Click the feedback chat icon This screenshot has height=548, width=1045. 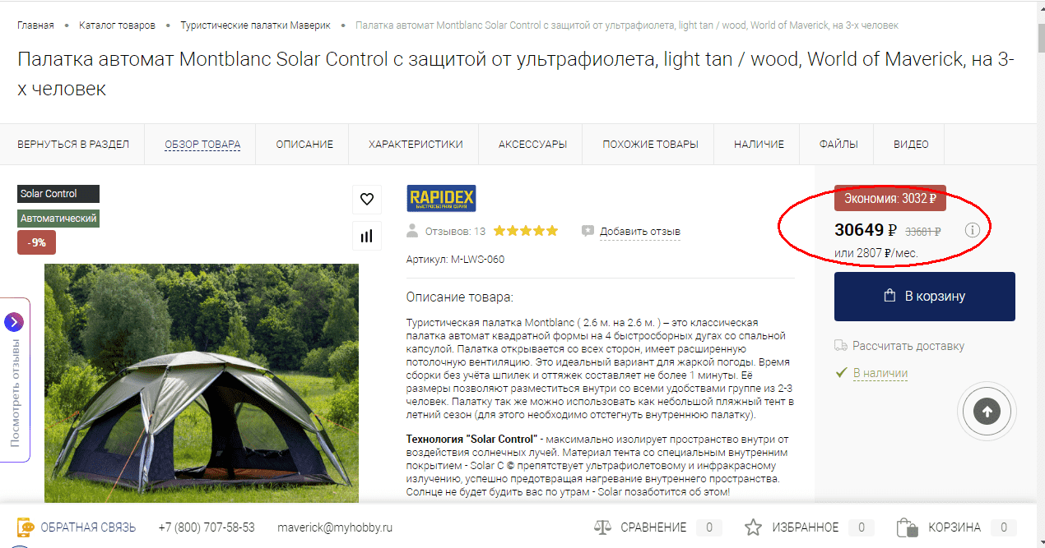(x=26, y=527)
